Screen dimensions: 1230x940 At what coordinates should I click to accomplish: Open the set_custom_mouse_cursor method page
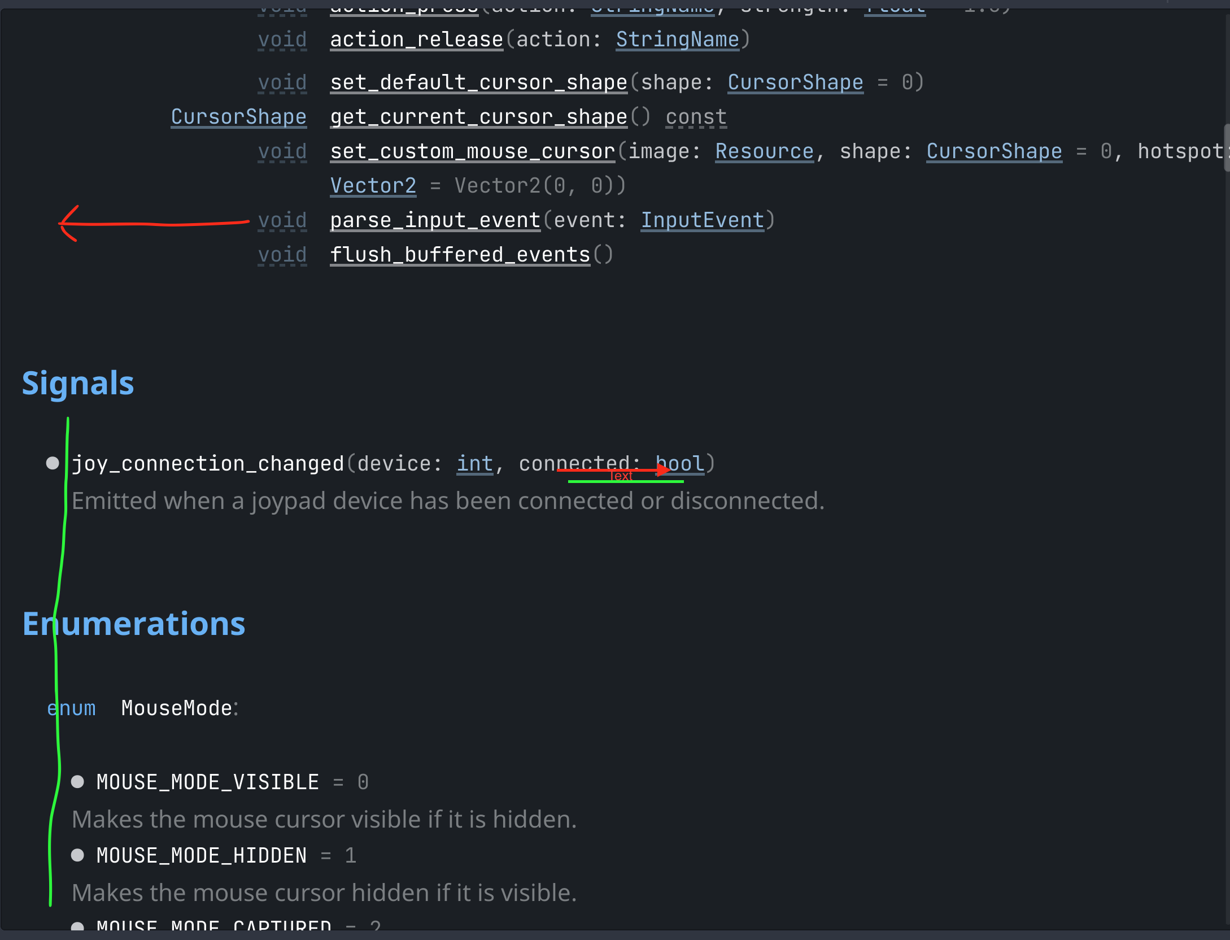point(472,151)
